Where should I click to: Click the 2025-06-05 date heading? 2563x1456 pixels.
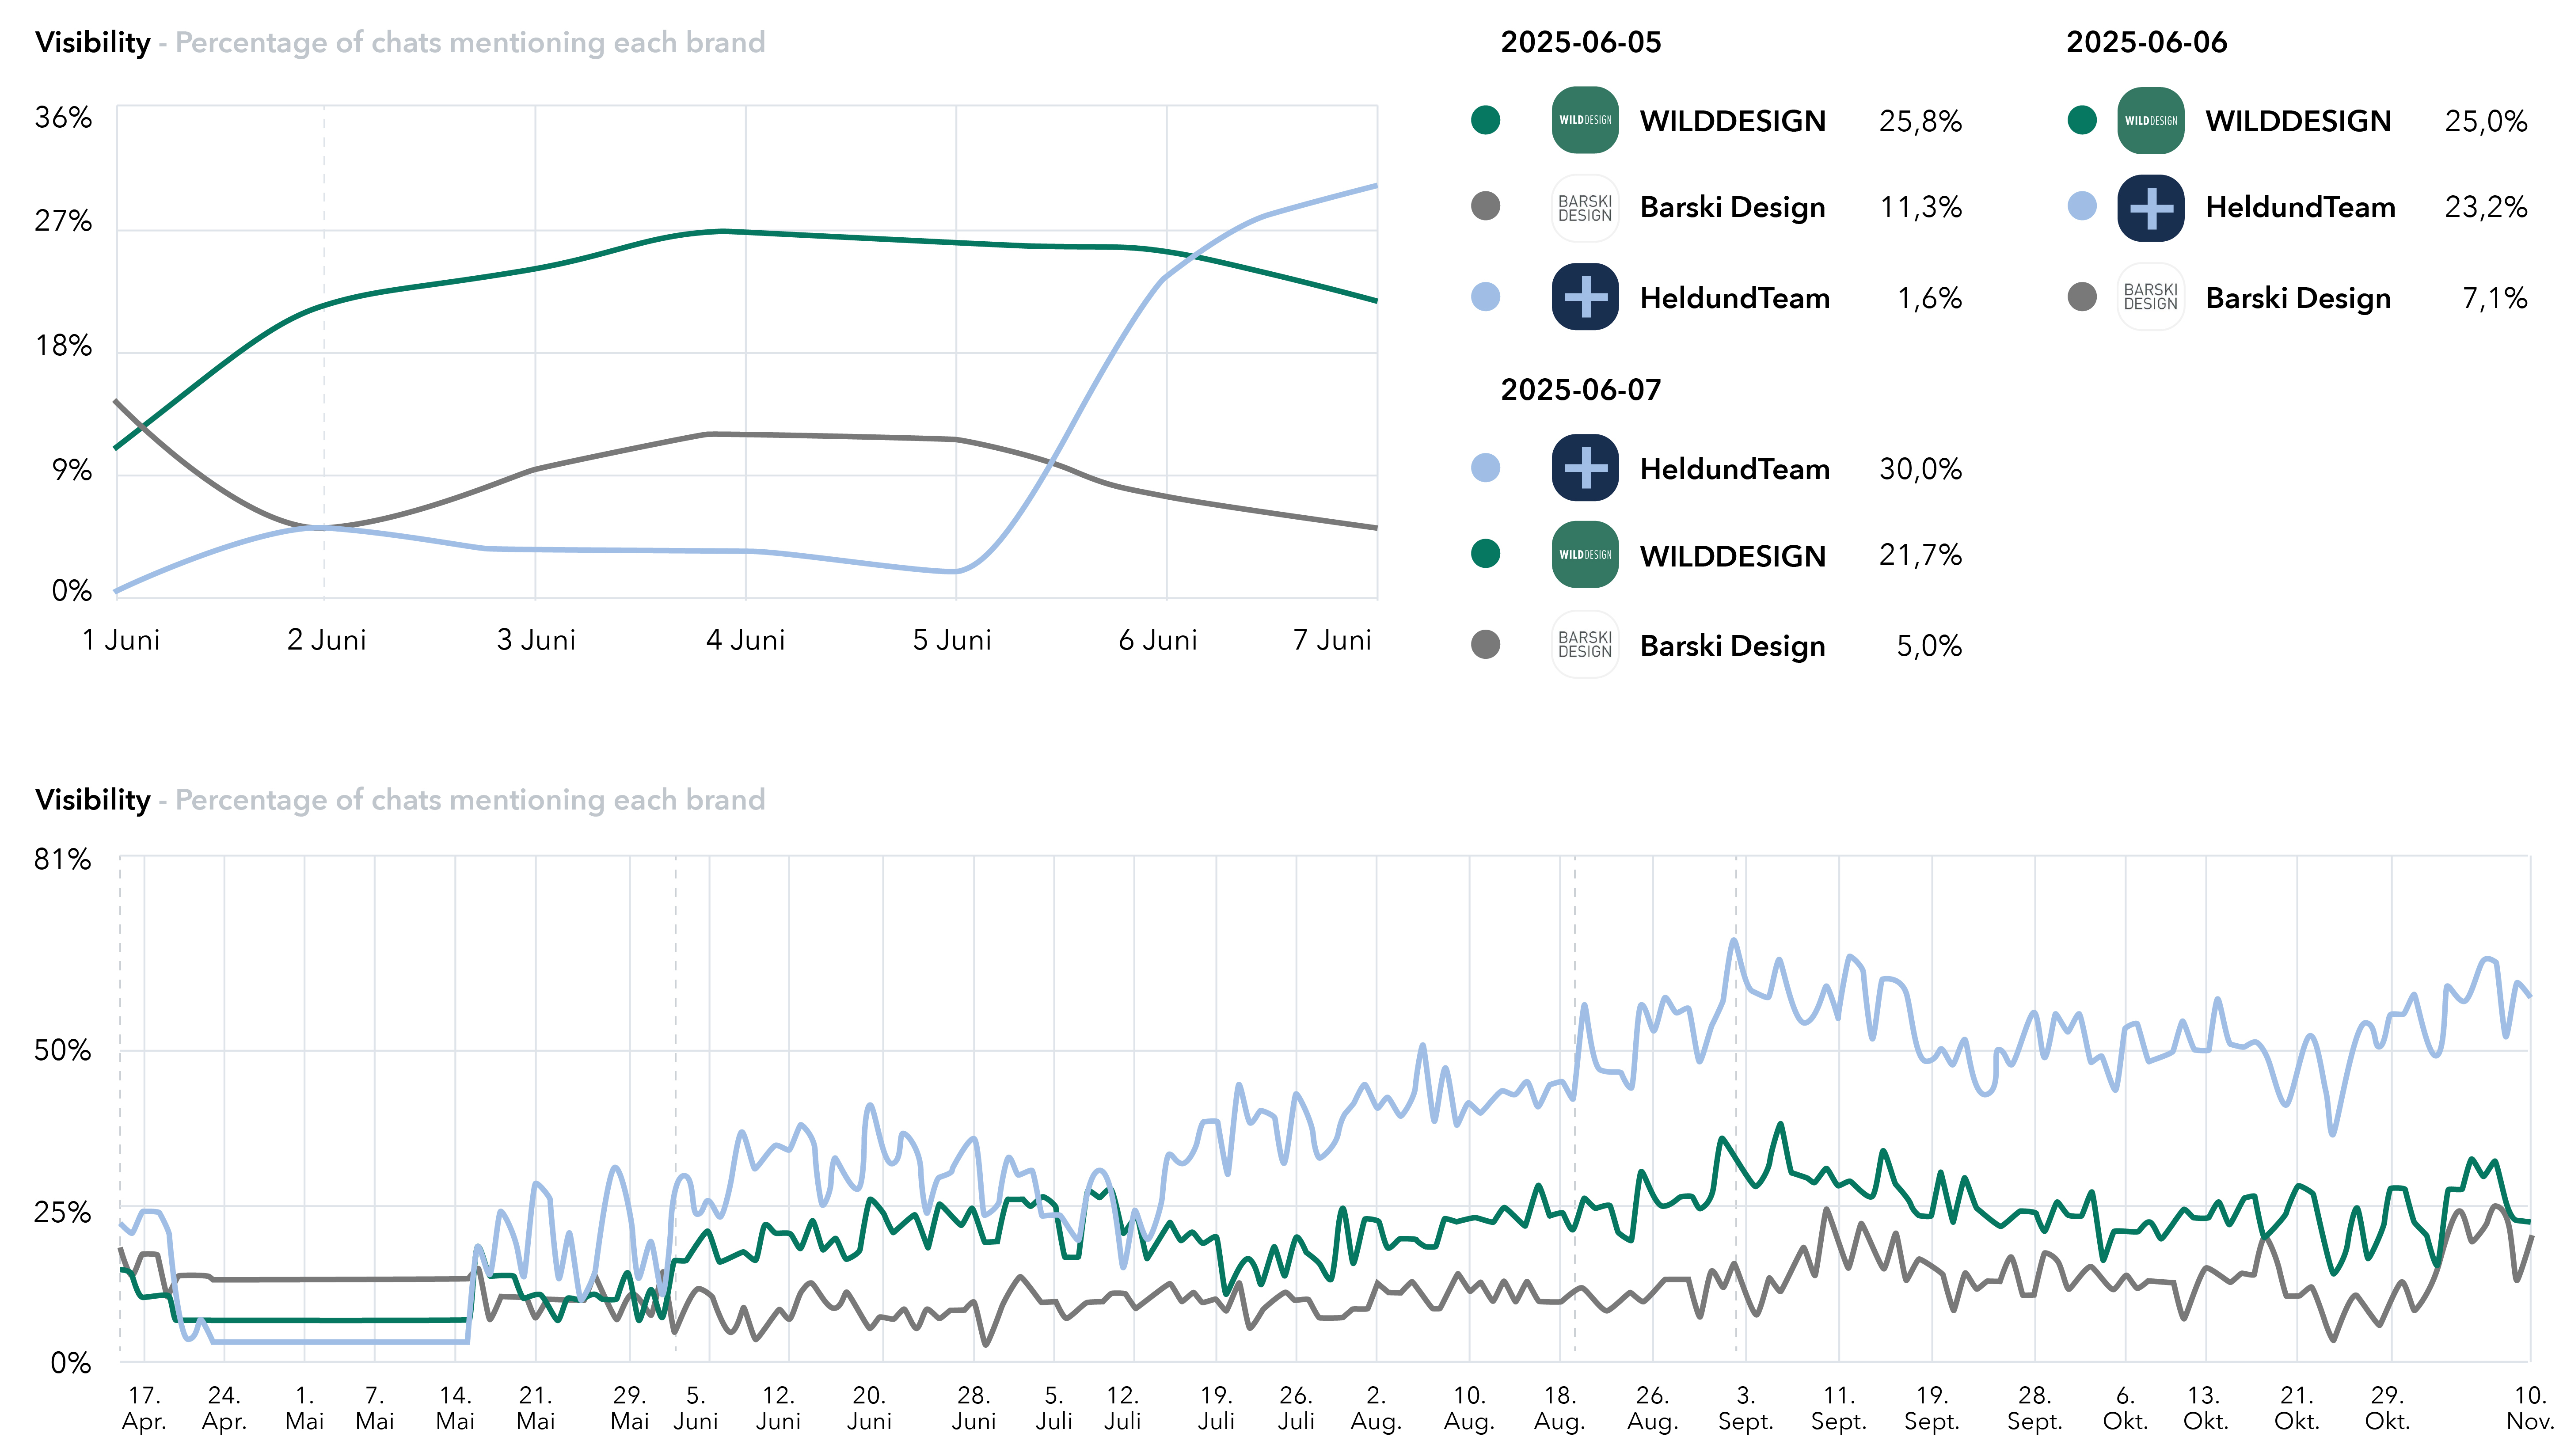click(x=1580, y=42)
